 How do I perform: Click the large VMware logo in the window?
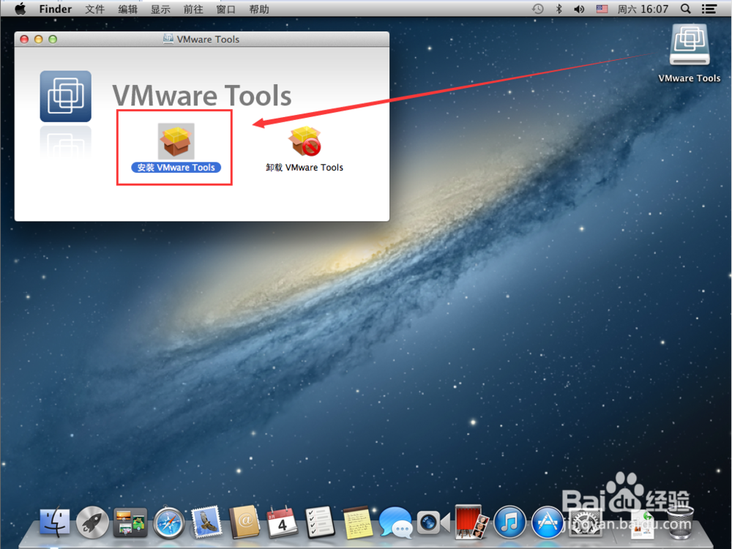65,96
